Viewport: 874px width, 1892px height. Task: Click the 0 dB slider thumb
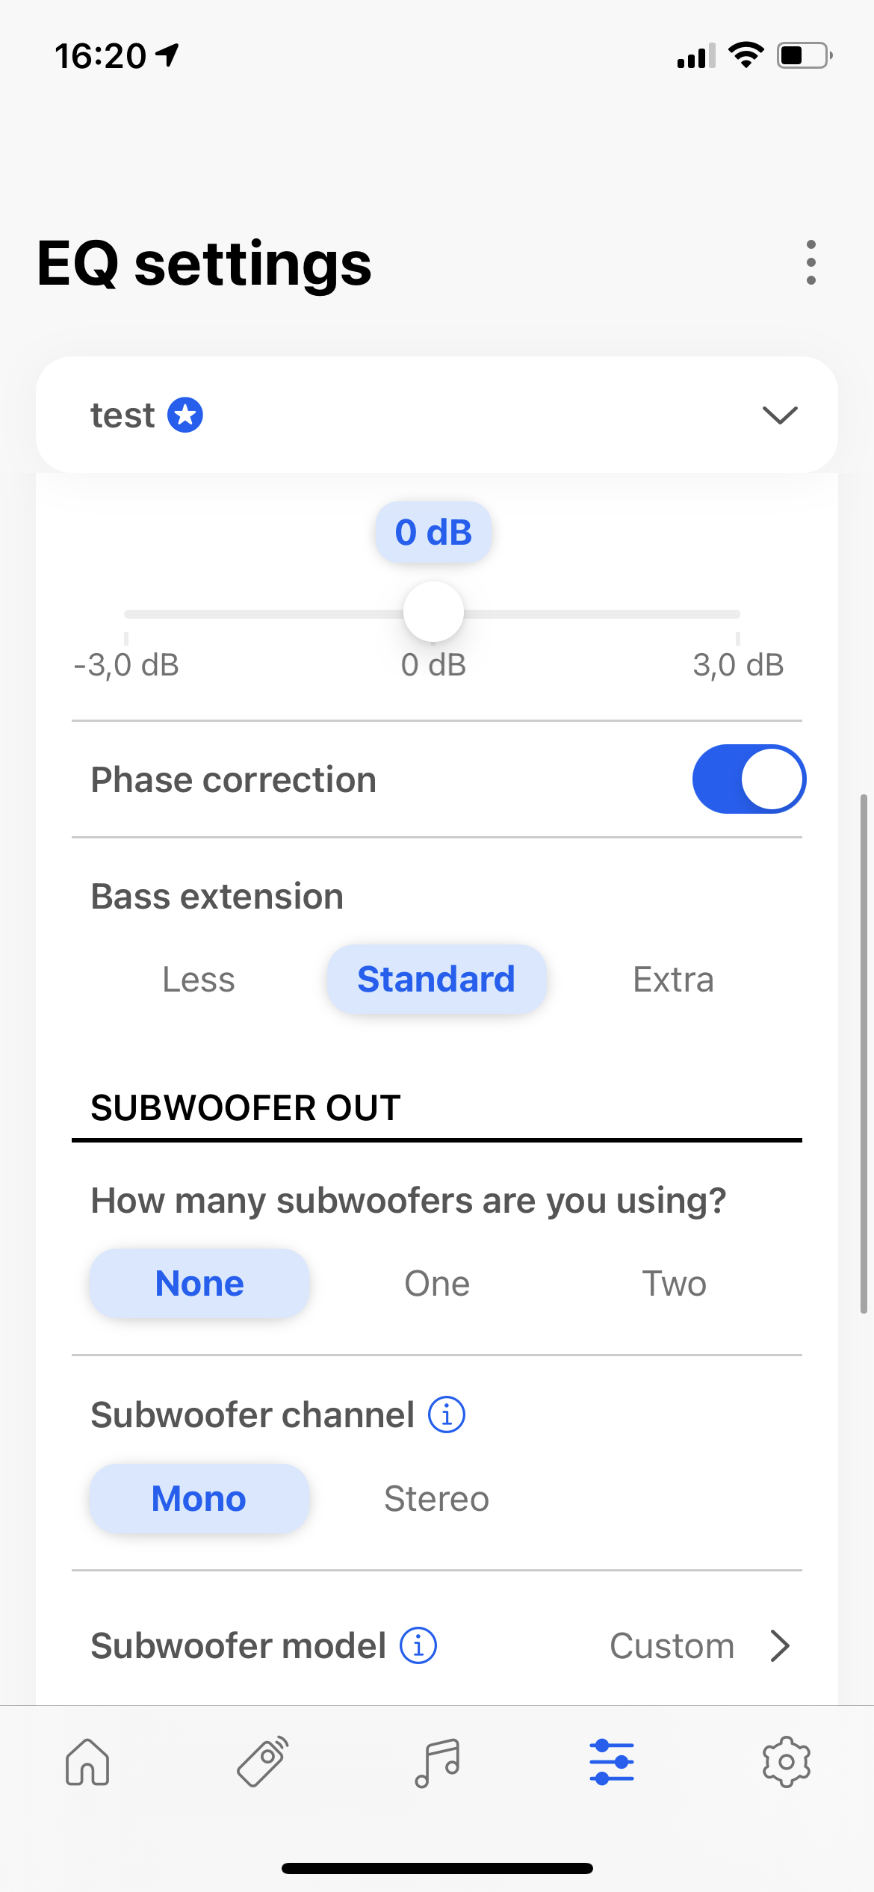pos(433,612)
